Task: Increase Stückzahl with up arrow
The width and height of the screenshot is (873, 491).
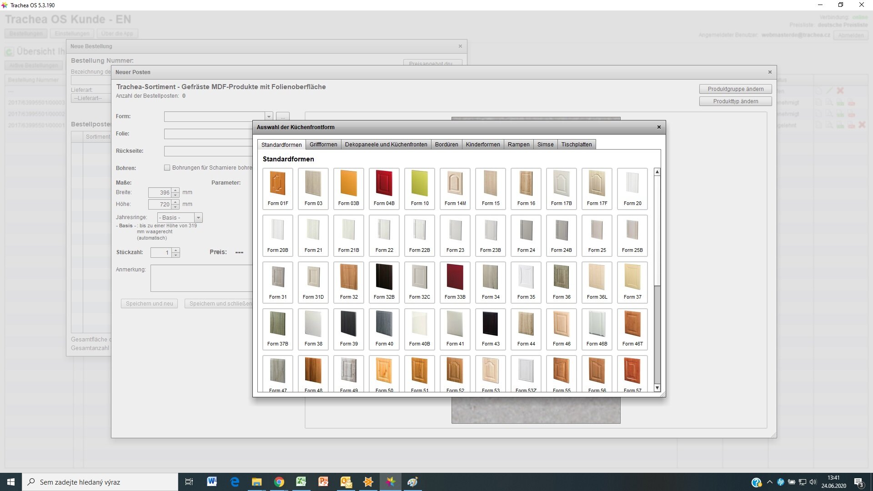Action: pos(176,250)
